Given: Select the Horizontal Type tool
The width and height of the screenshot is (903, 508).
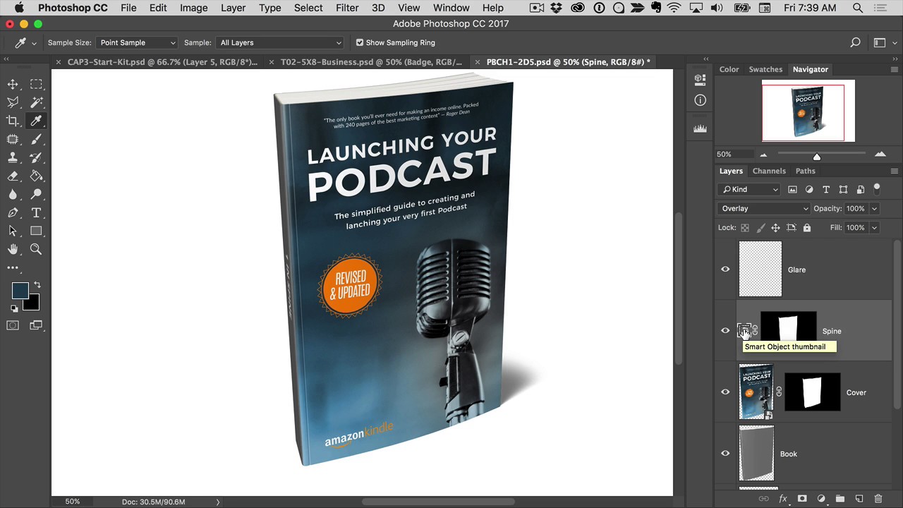Looking at the screenshot, I should click(36, 213).
